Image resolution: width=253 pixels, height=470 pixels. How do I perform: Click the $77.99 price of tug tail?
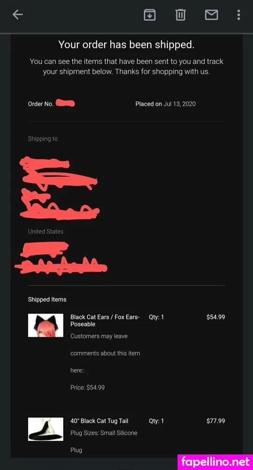tap(216, 421)
